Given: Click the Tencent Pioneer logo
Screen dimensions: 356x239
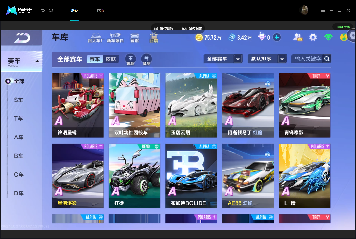Looking at the screenshot, I should 19,10.
